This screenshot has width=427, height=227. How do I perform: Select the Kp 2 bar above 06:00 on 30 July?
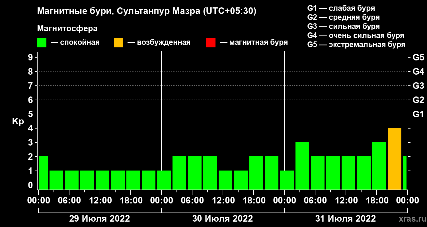pos(195,173)
